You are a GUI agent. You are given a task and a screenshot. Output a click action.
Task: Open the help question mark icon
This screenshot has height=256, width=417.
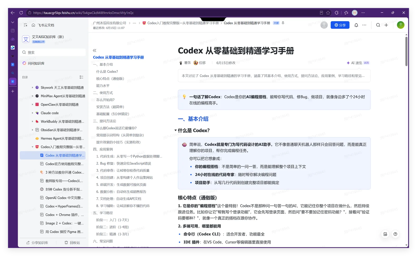[395, 234]
